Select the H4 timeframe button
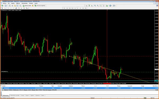Image resolution: width=159 pixels, height=99 pixels. [78, 8]
